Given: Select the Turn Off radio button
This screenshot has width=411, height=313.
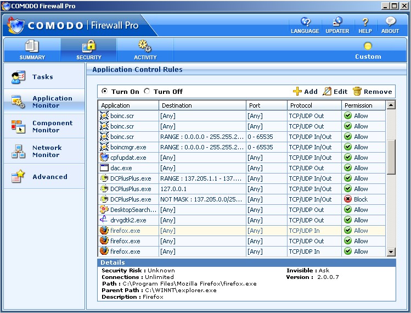Looking at the screenshot, I should pos(147,91).
